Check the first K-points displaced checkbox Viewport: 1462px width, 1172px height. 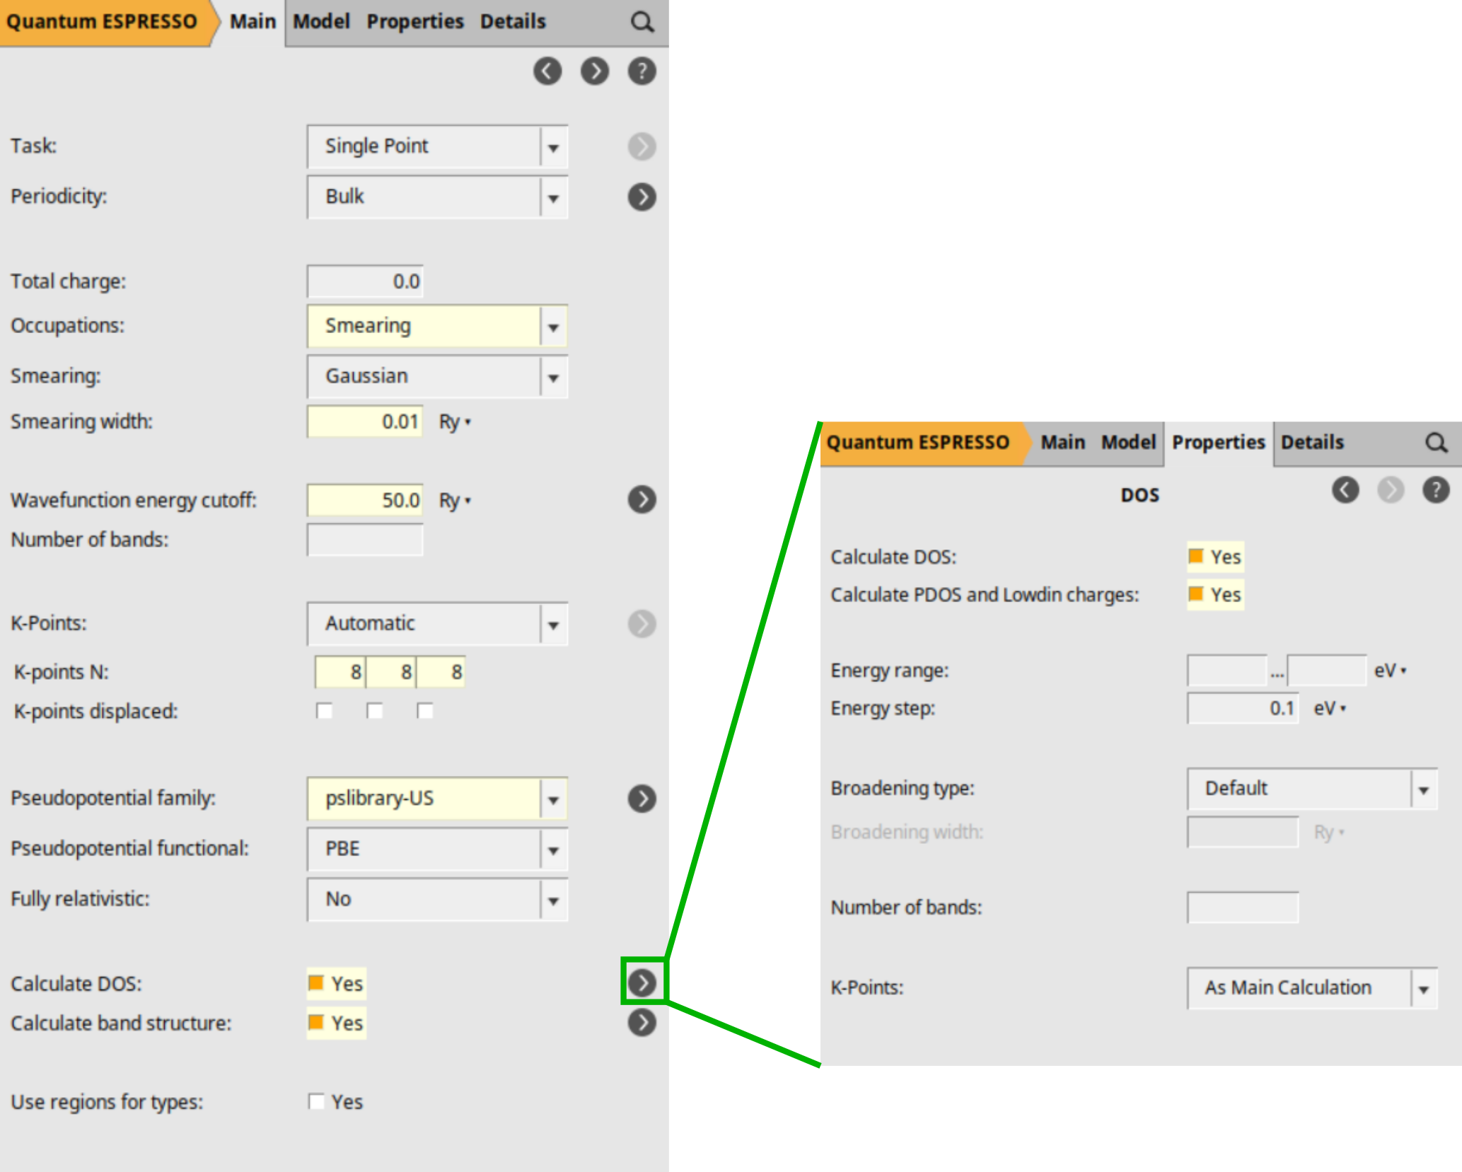point(325,711)
